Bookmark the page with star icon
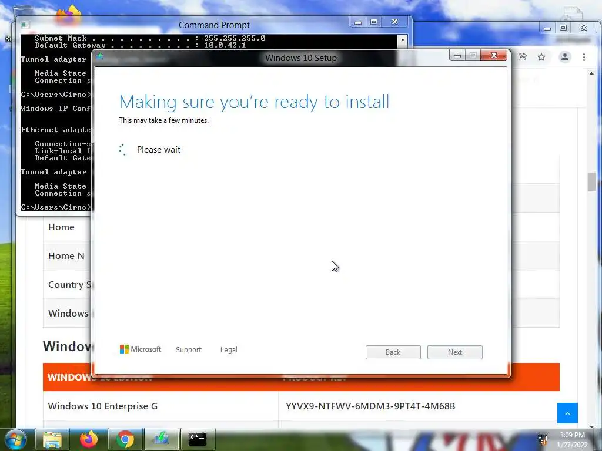 click(x=541, y=57)
